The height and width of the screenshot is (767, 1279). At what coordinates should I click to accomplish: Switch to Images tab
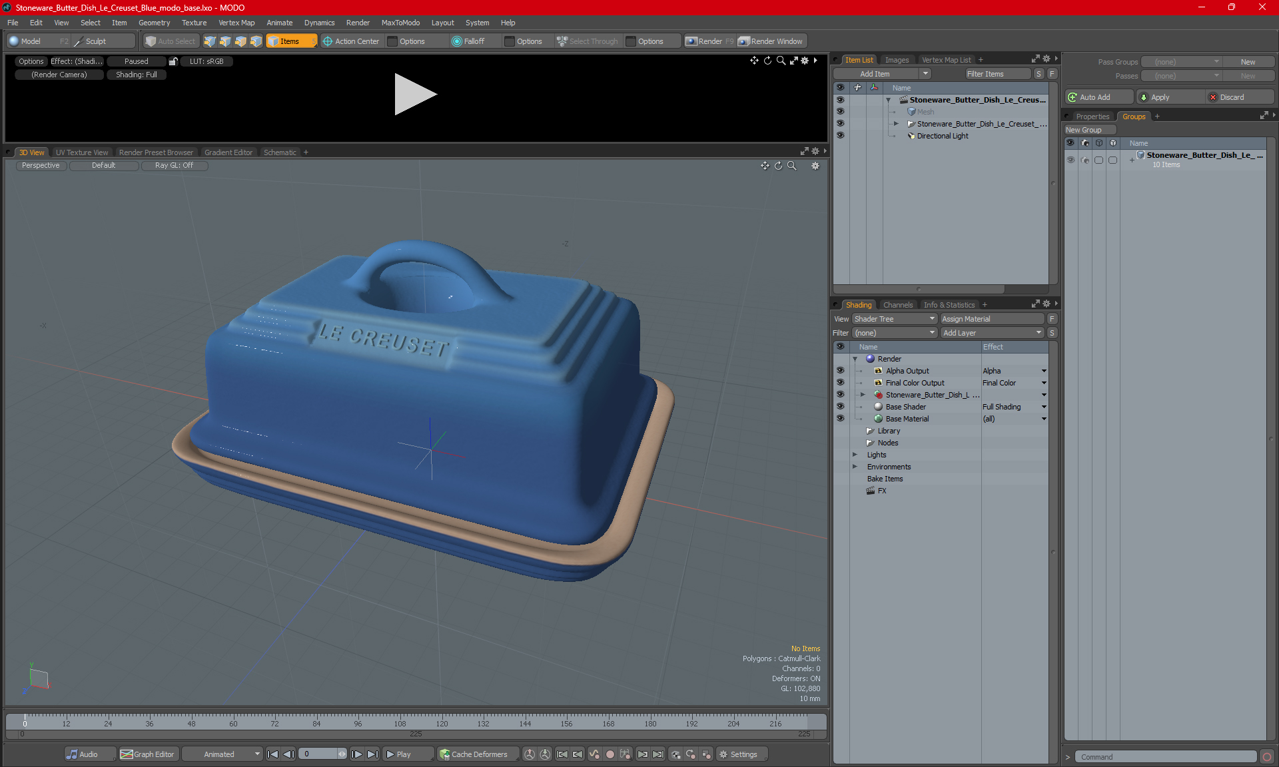pyautogui.click(x=897, y=60)
